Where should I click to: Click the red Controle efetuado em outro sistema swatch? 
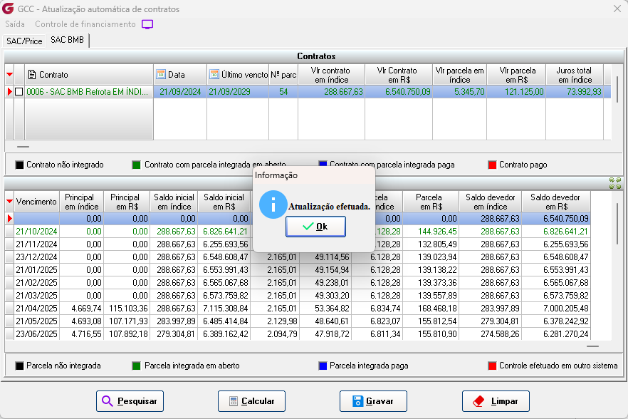click(x=492, y=366)
